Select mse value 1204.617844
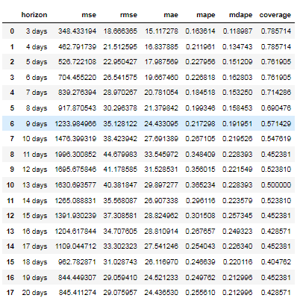The height and width of the screenshot is (298, 300). coord(75,232)
